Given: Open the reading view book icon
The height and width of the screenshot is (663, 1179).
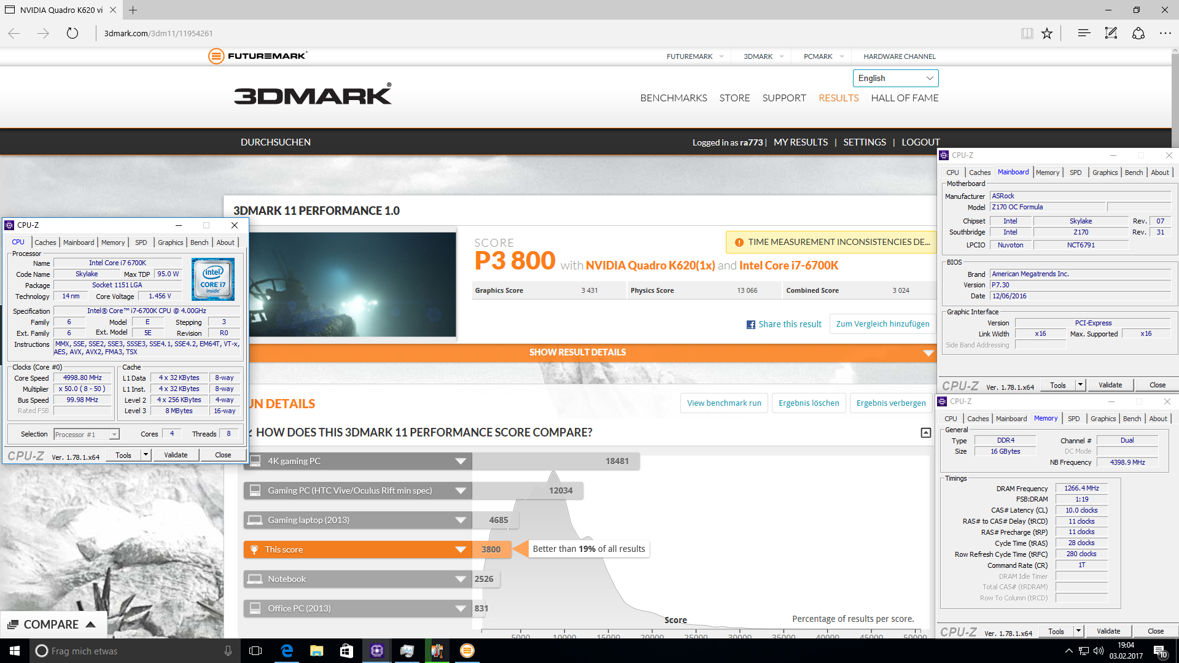Looking at the screenshot, I should click(1027, 33).
